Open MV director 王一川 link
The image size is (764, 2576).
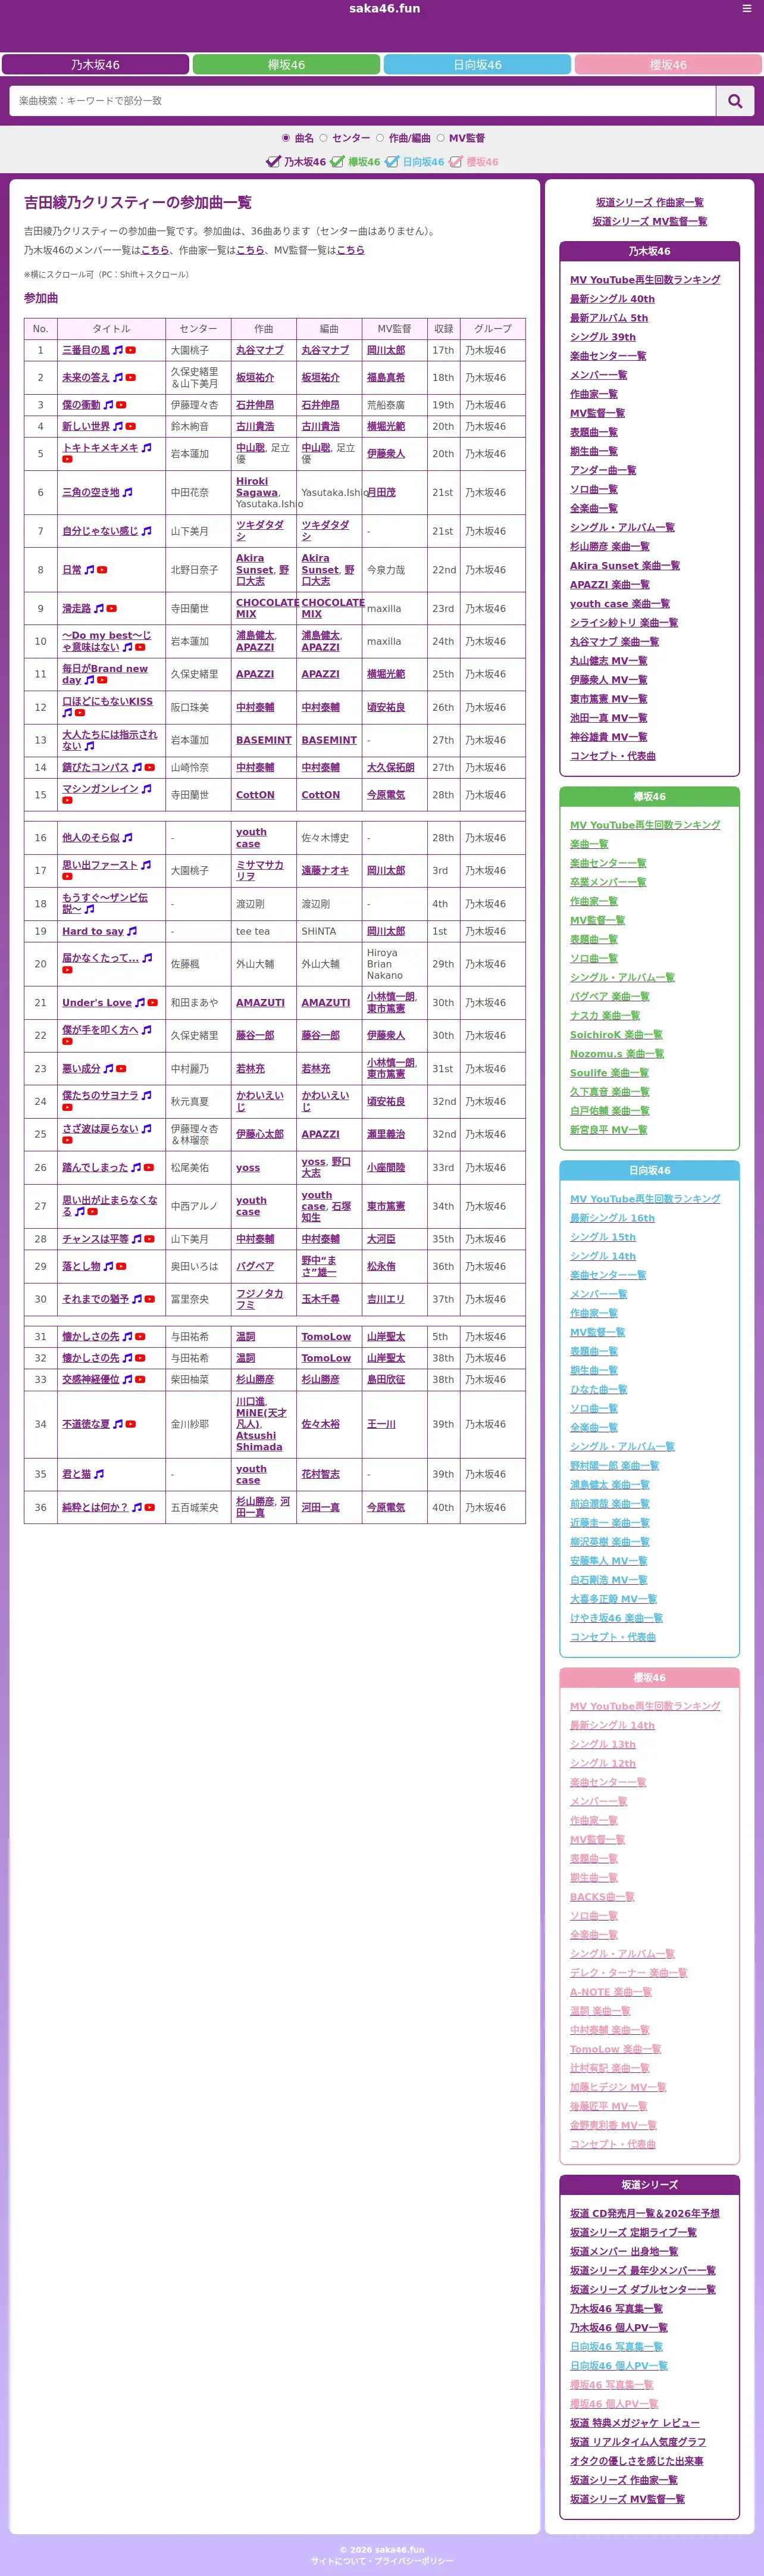click(381, 1424)
